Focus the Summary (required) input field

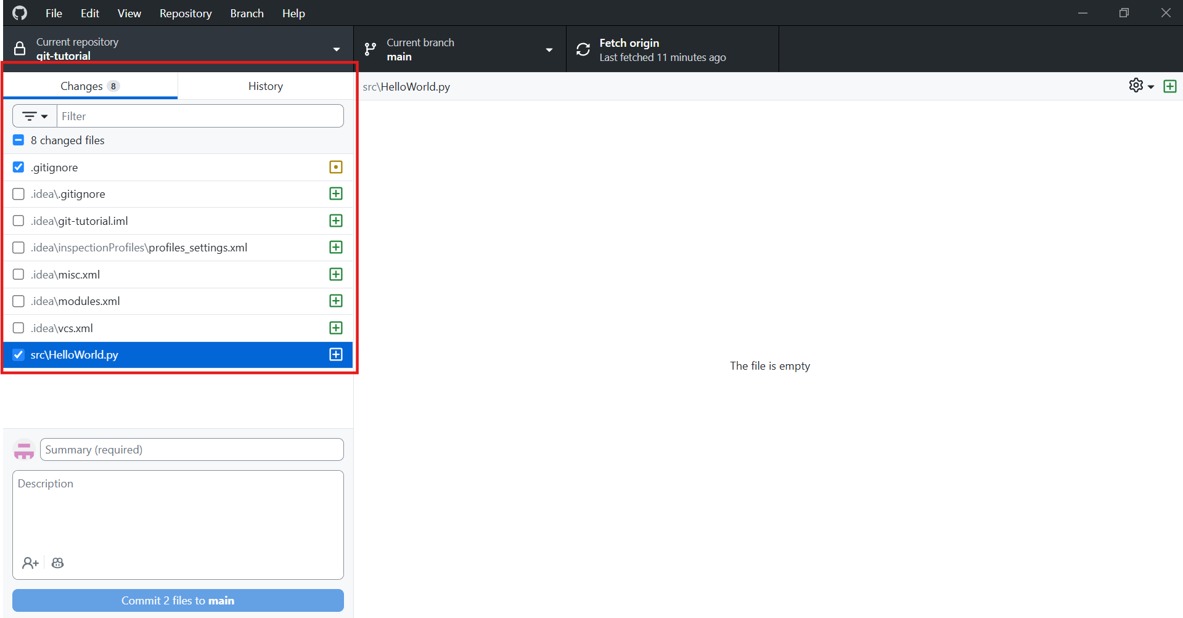[x=192, y=450]
